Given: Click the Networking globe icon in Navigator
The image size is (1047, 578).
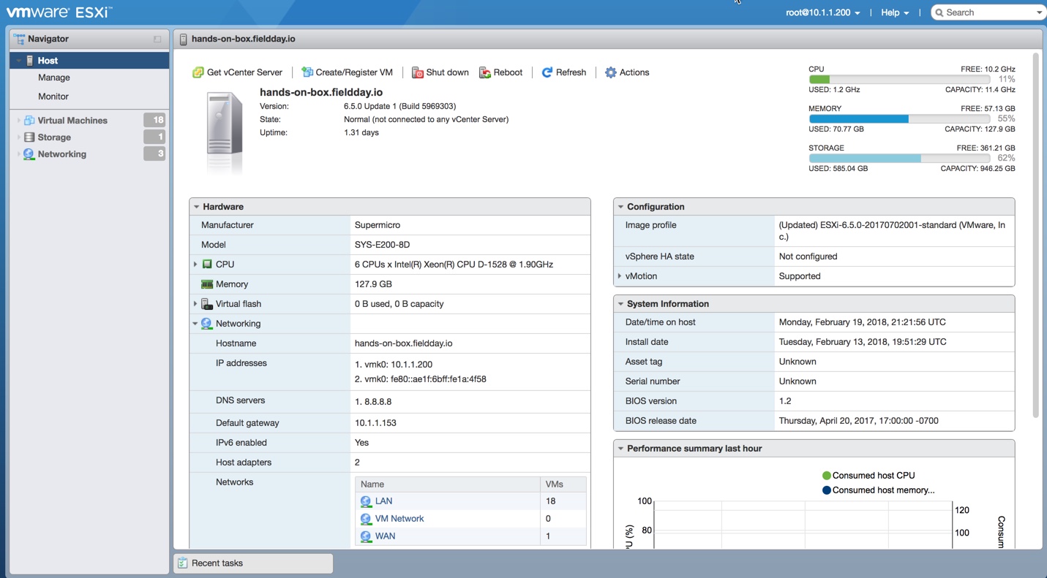Looking at the screenshot, I should click(x=29, y=154).
